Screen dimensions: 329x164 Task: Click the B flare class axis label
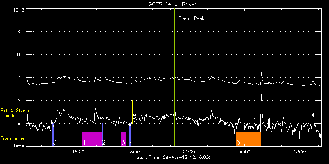click(x=19, y=101)
